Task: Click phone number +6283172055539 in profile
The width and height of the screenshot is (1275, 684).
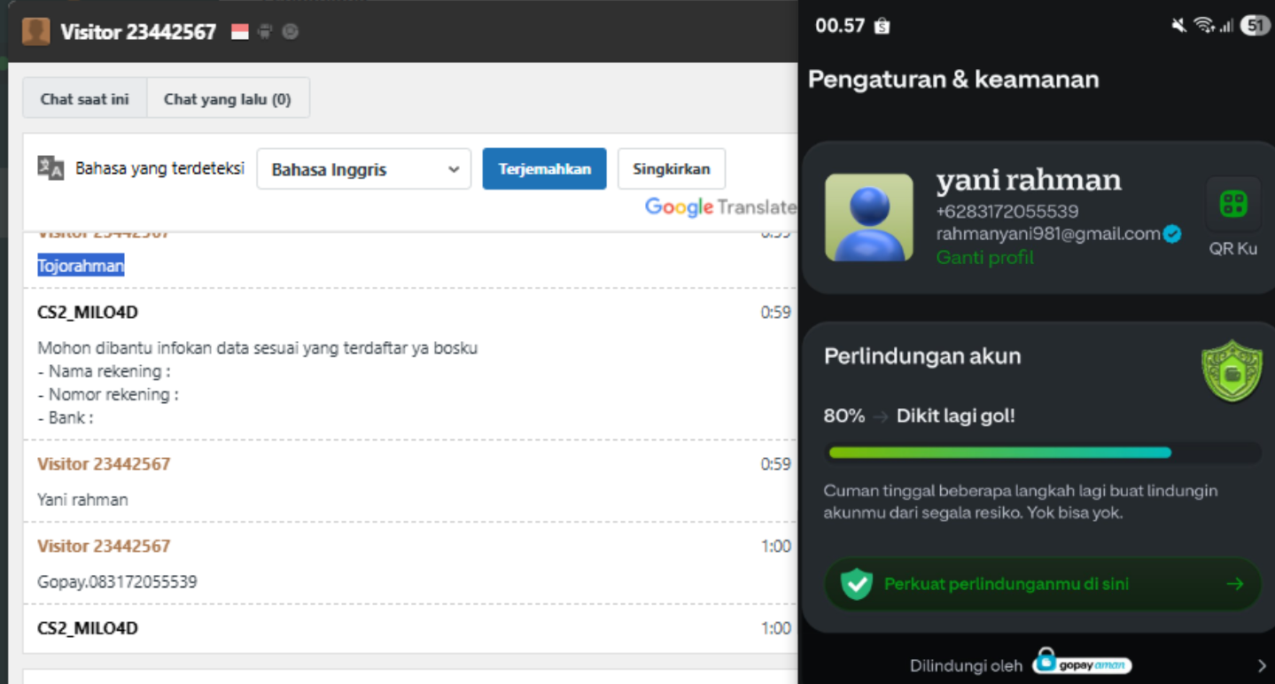Action: (x=1007, y=212)
